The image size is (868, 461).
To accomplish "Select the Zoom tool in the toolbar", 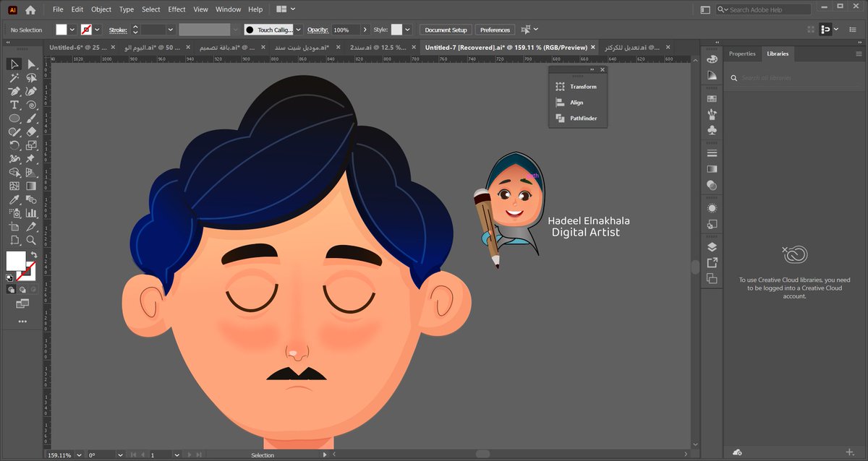I will [x=32, y=241].
